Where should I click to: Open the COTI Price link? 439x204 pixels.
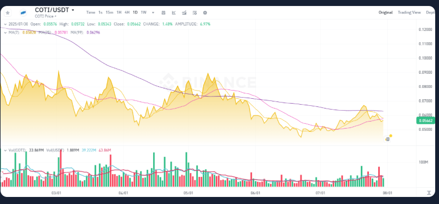45,16
